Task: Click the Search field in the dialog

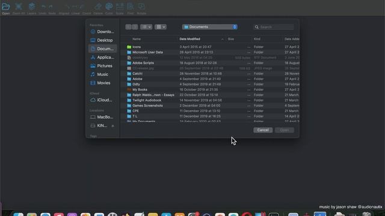Action: (274, 27)
